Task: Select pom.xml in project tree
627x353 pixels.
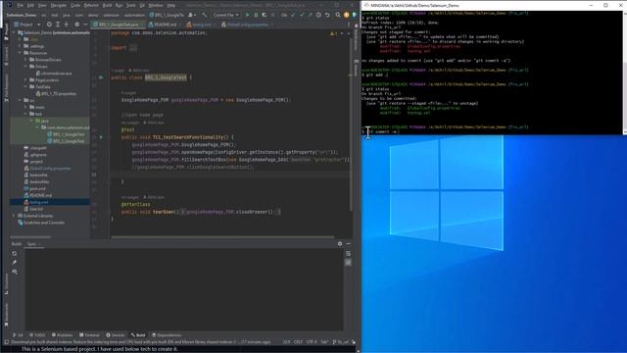Action: point(35,188)
